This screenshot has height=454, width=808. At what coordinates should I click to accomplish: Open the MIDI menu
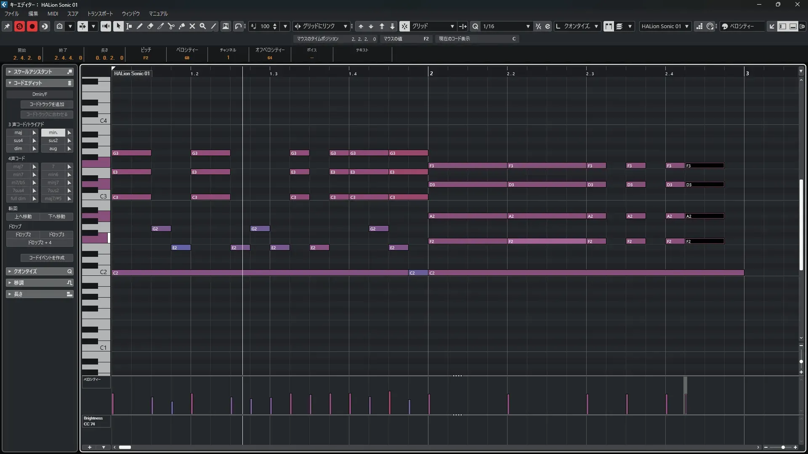[x=53, y=13]
